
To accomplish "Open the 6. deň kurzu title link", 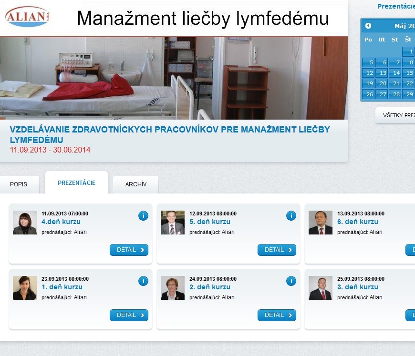I will (358, 222).
